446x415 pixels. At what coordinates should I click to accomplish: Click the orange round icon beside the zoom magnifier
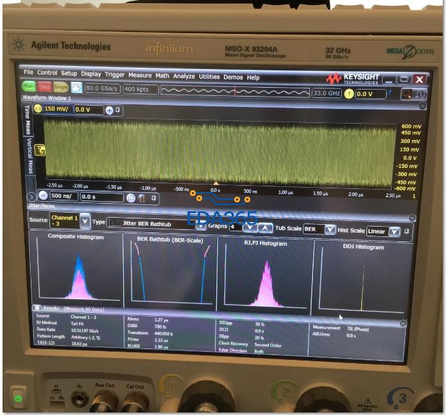[142, 198]
